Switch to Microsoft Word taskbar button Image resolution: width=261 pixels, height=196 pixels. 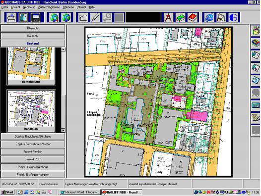coord(80,193)
